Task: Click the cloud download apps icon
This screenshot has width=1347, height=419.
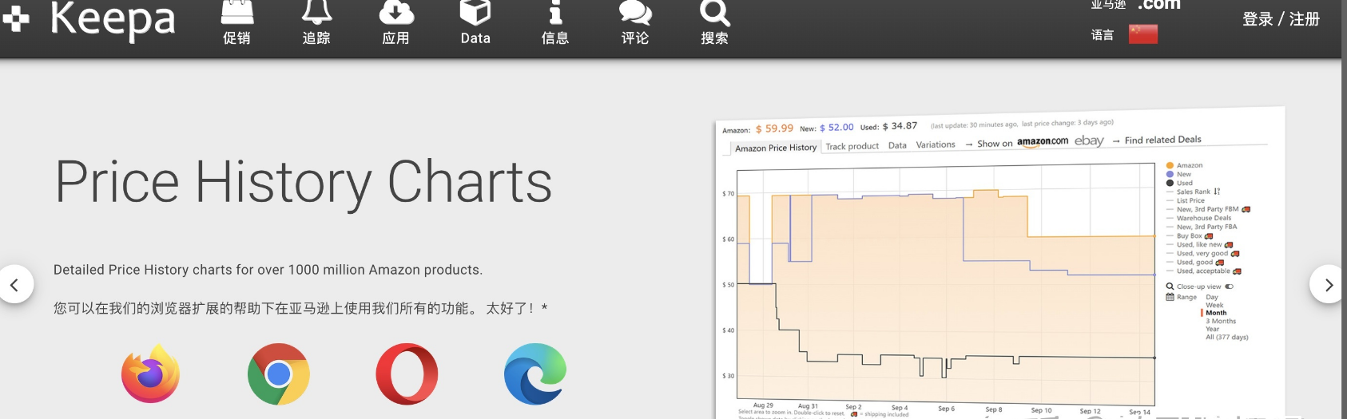Action: click(x=396, y=11)
